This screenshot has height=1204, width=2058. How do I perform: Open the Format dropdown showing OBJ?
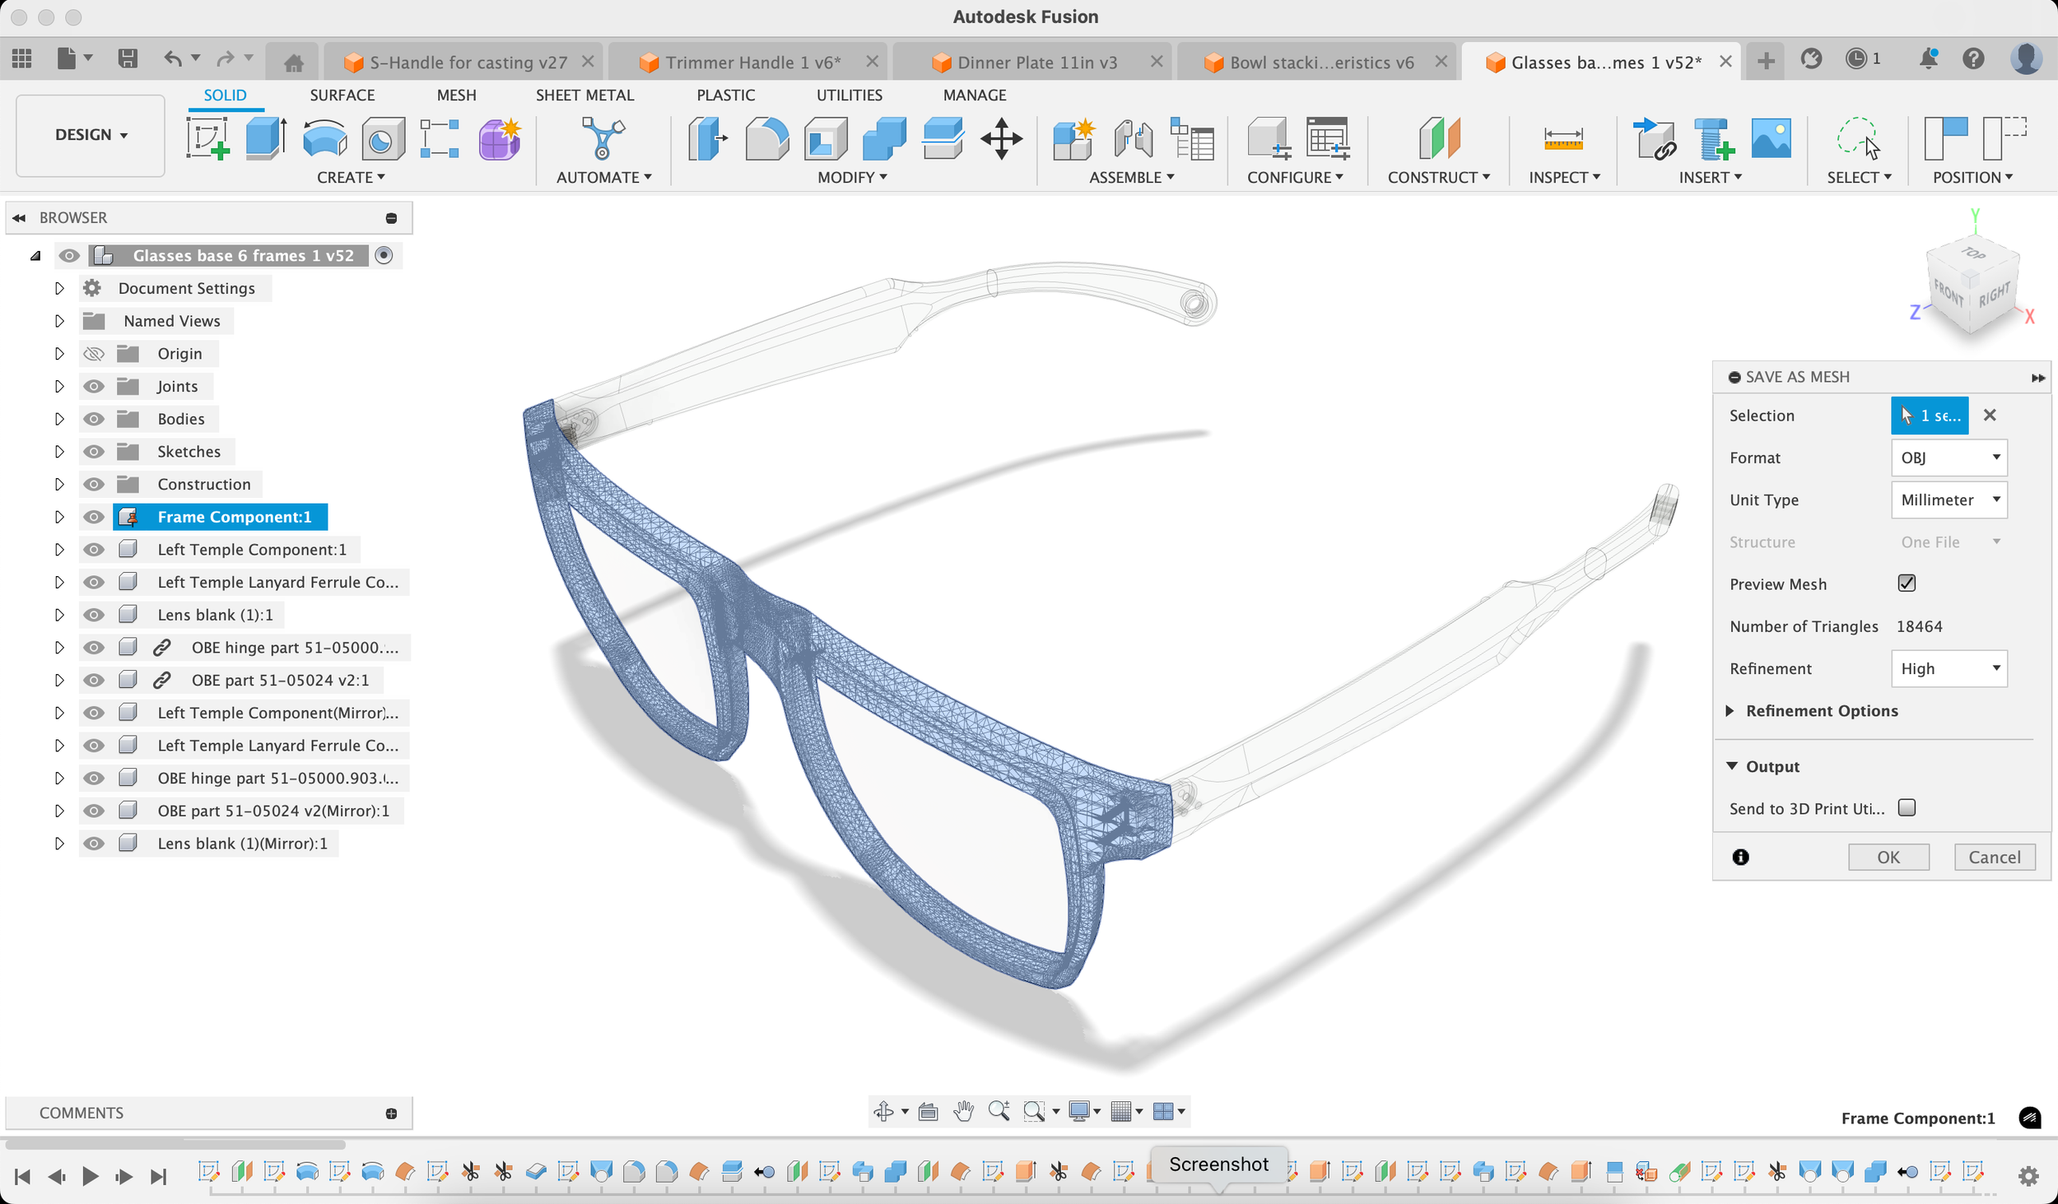[x=1949, y=458]
